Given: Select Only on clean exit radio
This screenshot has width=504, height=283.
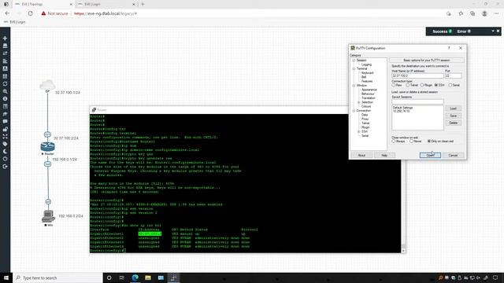Looking at the screenshot, I should 429,141.
